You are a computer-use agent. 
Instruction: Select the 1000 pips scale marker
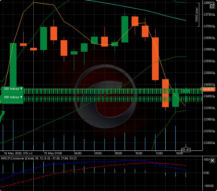[x=197, y=15]
